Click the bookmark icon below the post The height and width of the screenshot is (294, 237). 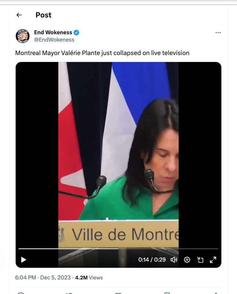167,293
